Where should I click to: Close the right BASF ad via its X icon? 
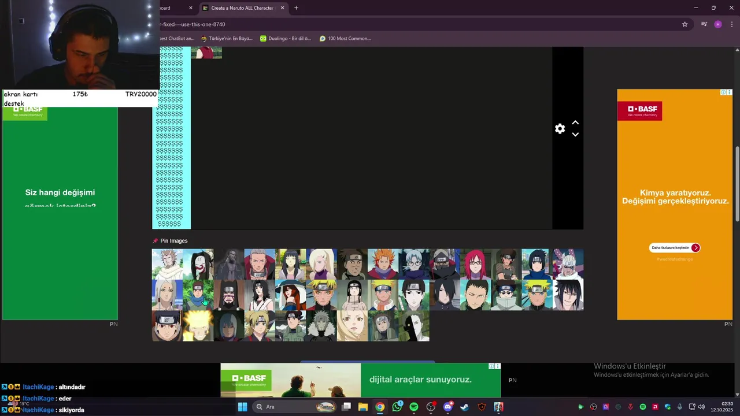[730, 92]
